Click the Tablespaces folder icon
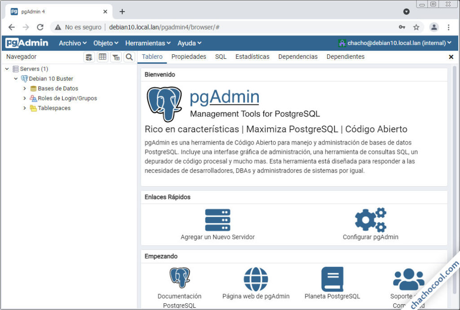Viewport: 460px width, 310px height. tap(33, 108)
